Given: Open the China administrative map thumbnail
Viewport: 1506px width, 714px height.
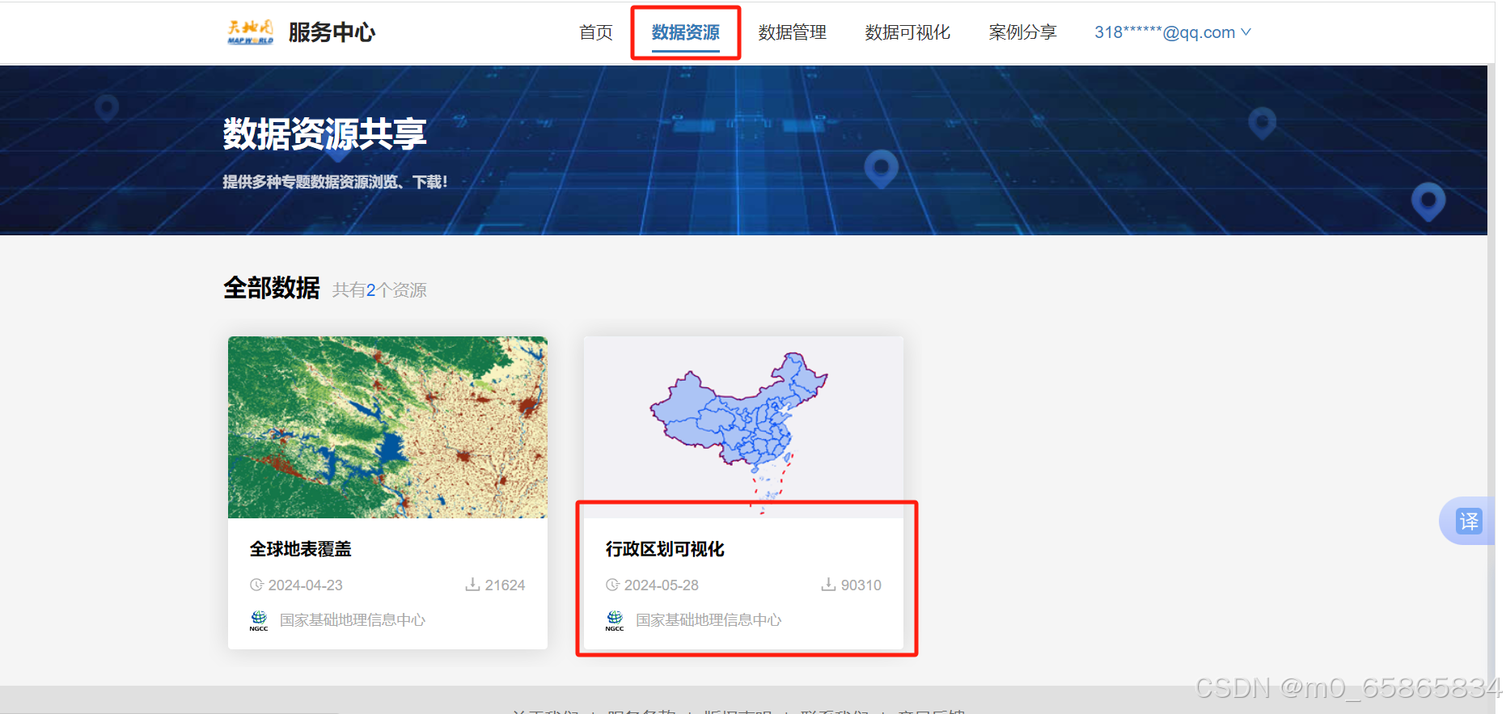Looking at the screenshot, I should click(743, 427).
